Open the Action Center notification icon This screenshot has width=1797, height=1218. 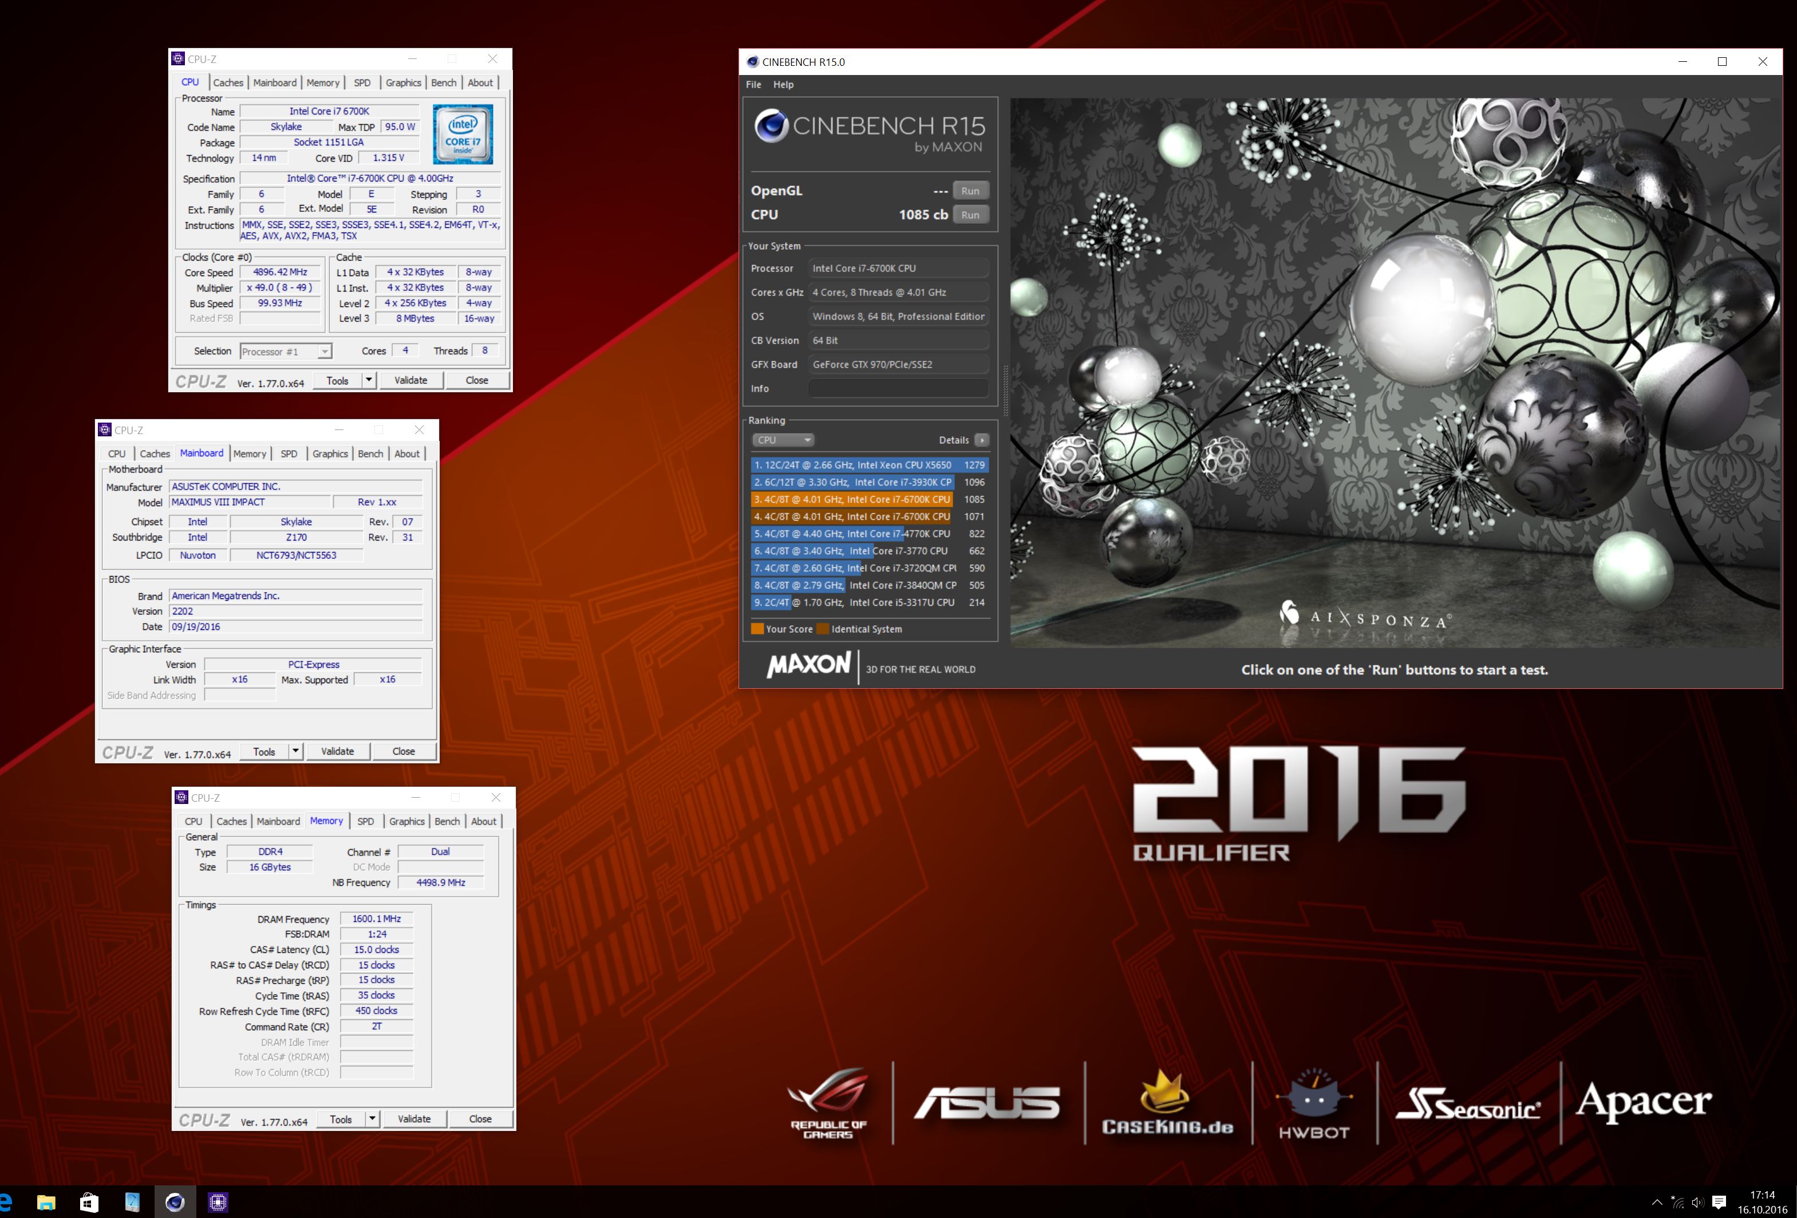click(x=1719, y=1202)
